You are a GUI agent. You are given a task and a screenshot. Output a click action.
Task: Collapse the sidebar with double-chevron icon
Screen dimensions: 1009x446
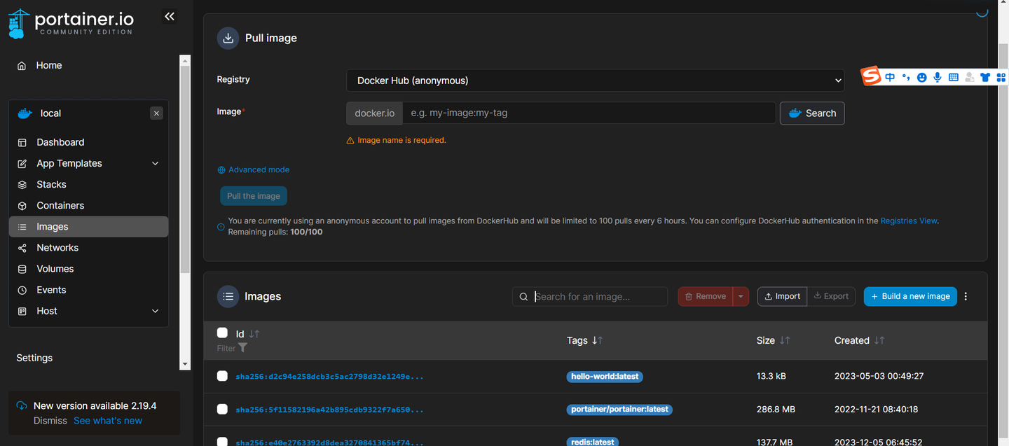pyautogui.click(x=169, y=16)
